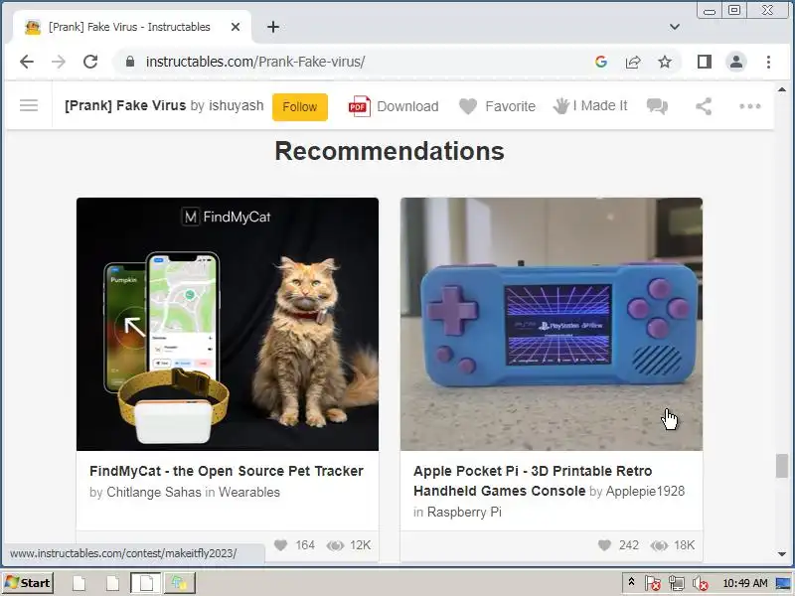Open Google search icon in address bar
The width and height of the screenshot is (795, 596).
[x=601, y=62]
